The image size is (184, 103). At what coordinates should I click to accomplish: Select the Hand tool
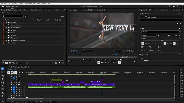[x=3, y=93]
